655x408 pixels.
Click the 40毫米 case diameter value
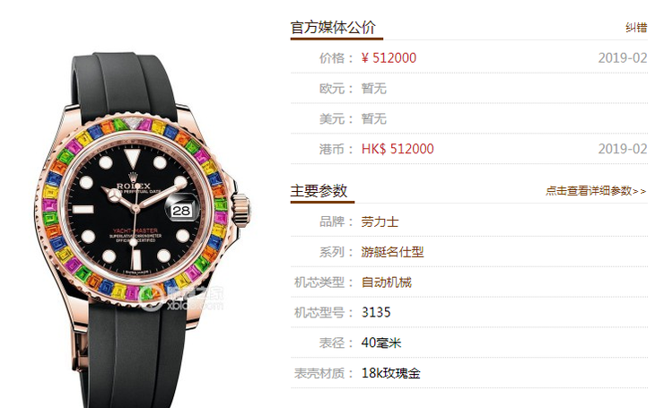[x=381, y=343]
